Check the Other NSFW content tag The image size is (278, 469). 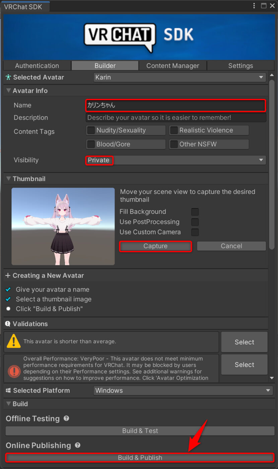tap(174, 144)
